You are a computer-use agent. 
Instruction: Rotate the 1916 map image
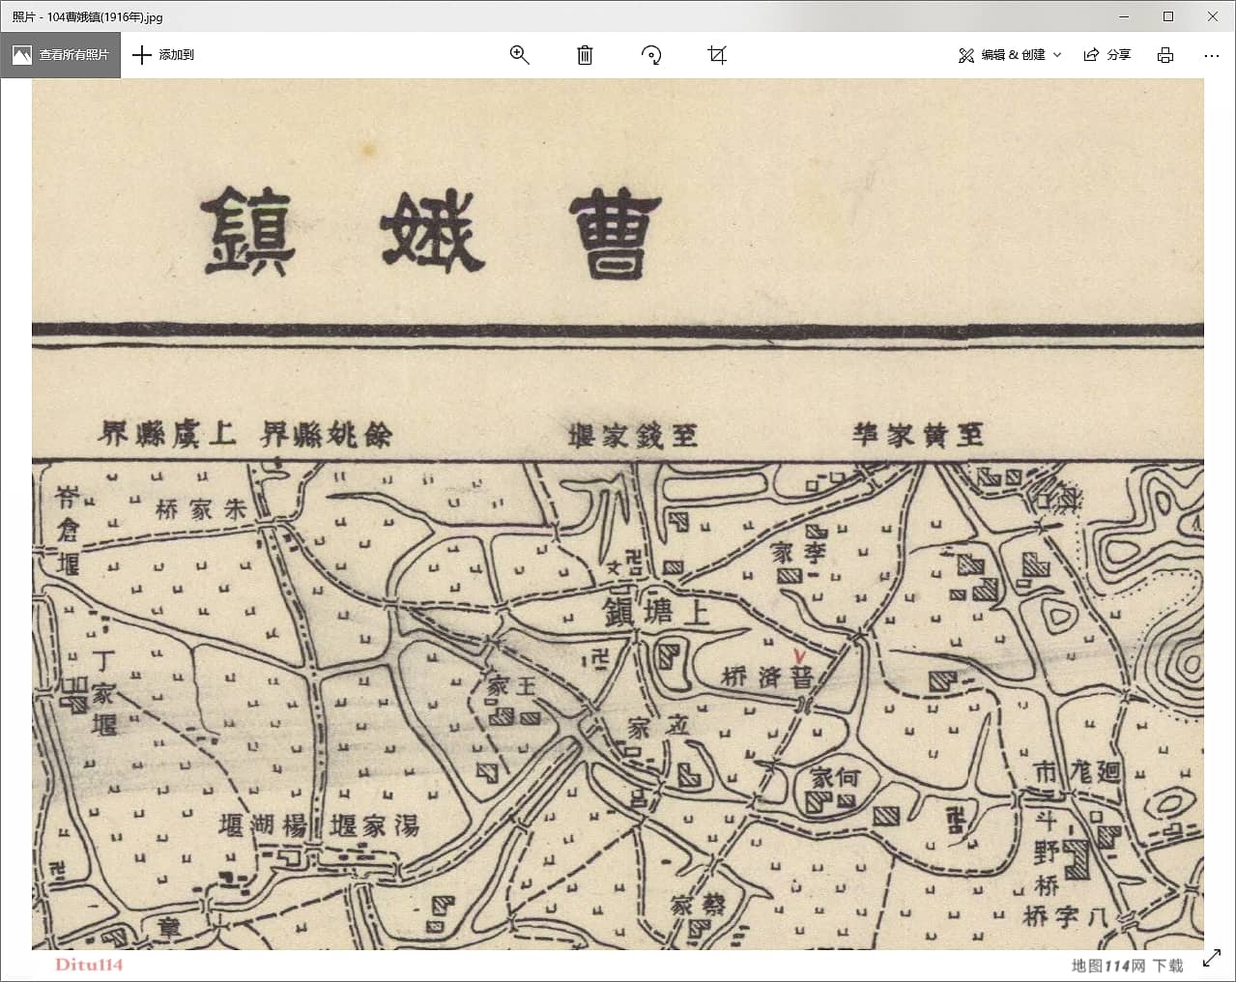tap(651, 55)
